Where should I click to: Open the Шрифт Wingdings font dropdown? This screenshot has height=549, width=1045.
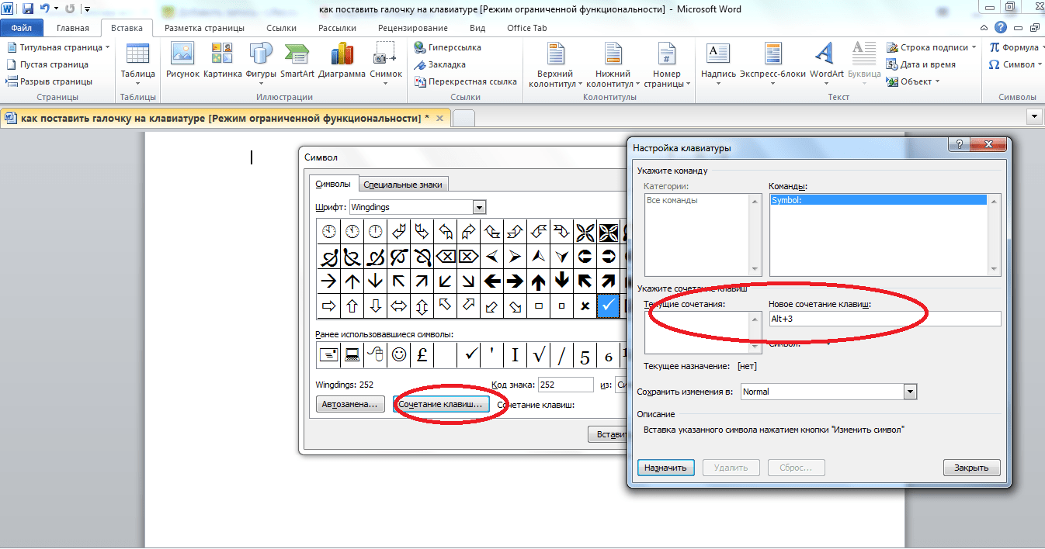click(x=479, y=207)
